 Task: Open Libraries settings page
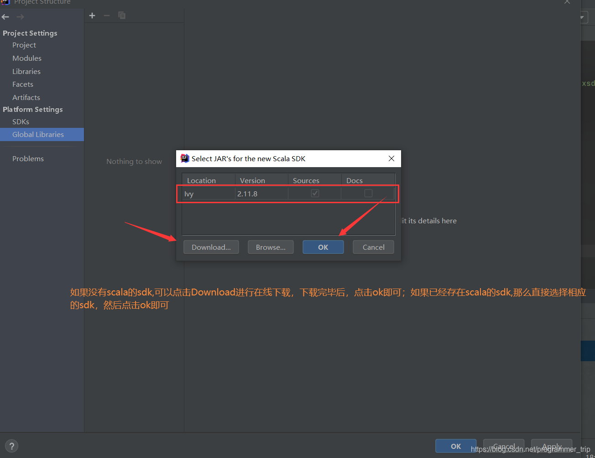26,72
